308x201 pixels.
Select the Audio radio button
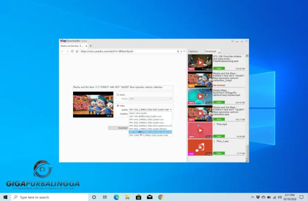(118, 95)
